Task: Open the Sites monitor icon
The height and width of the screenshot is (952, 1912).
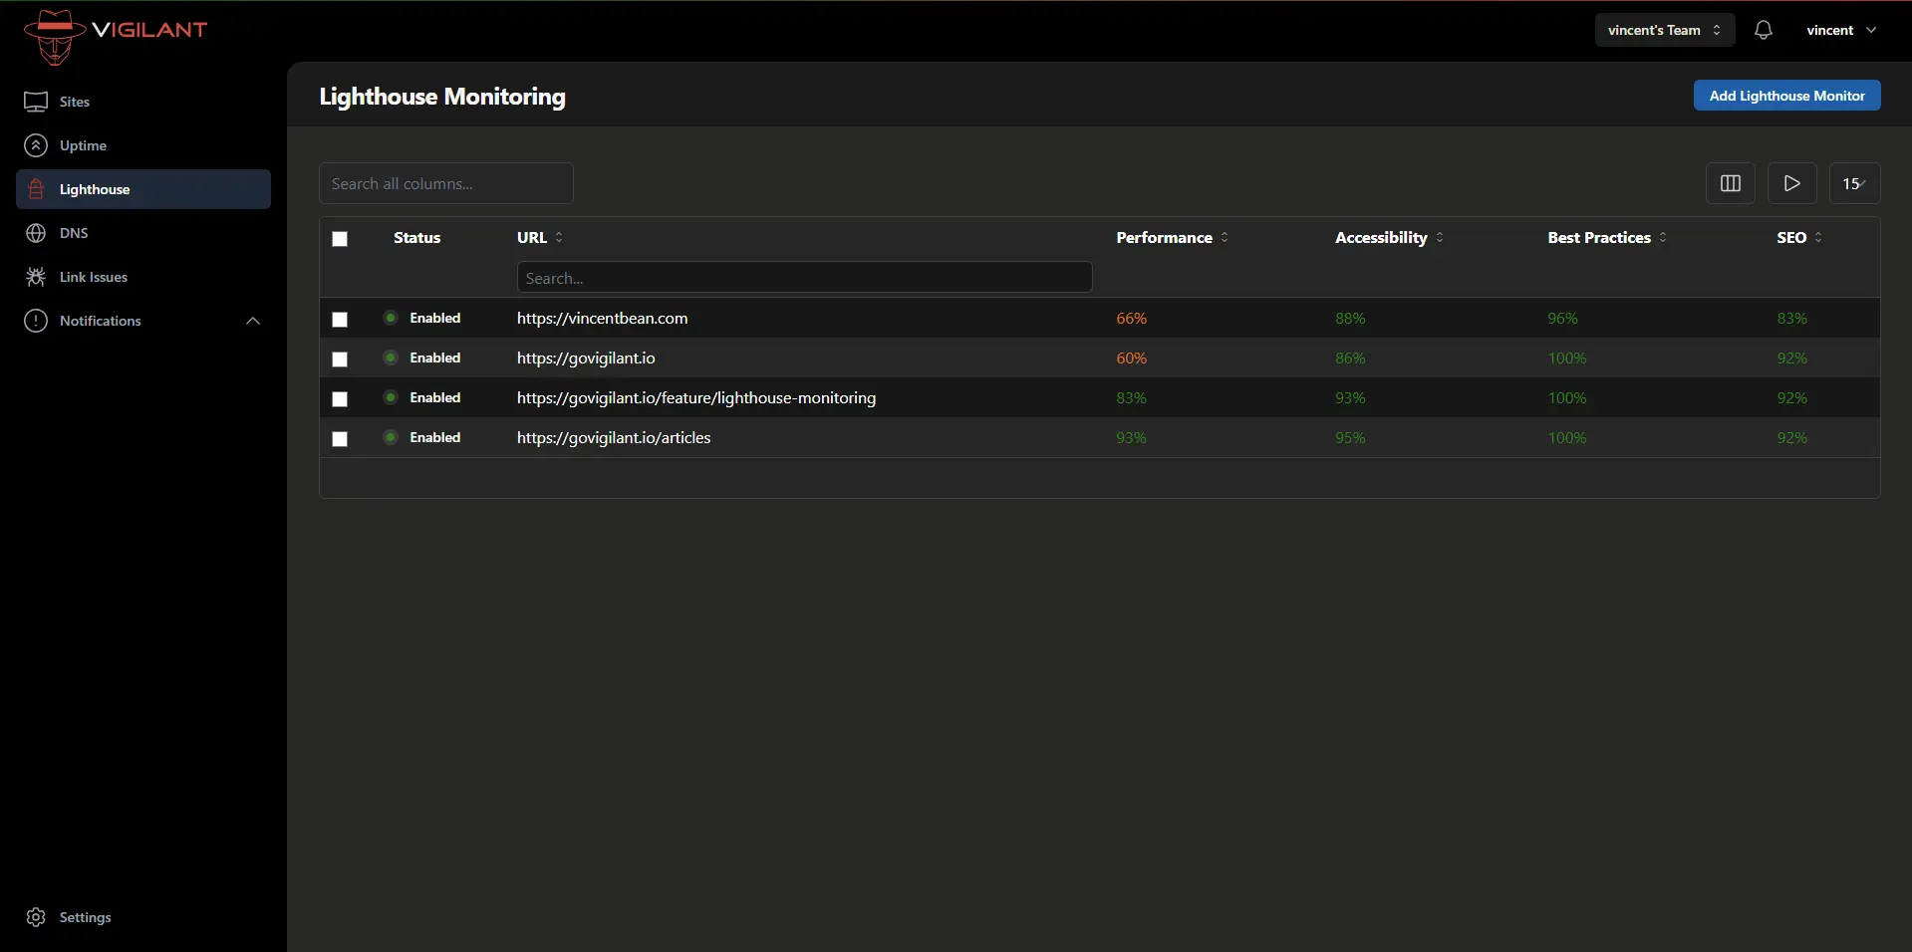Action: pyautogui.click(x=36, y=102)
